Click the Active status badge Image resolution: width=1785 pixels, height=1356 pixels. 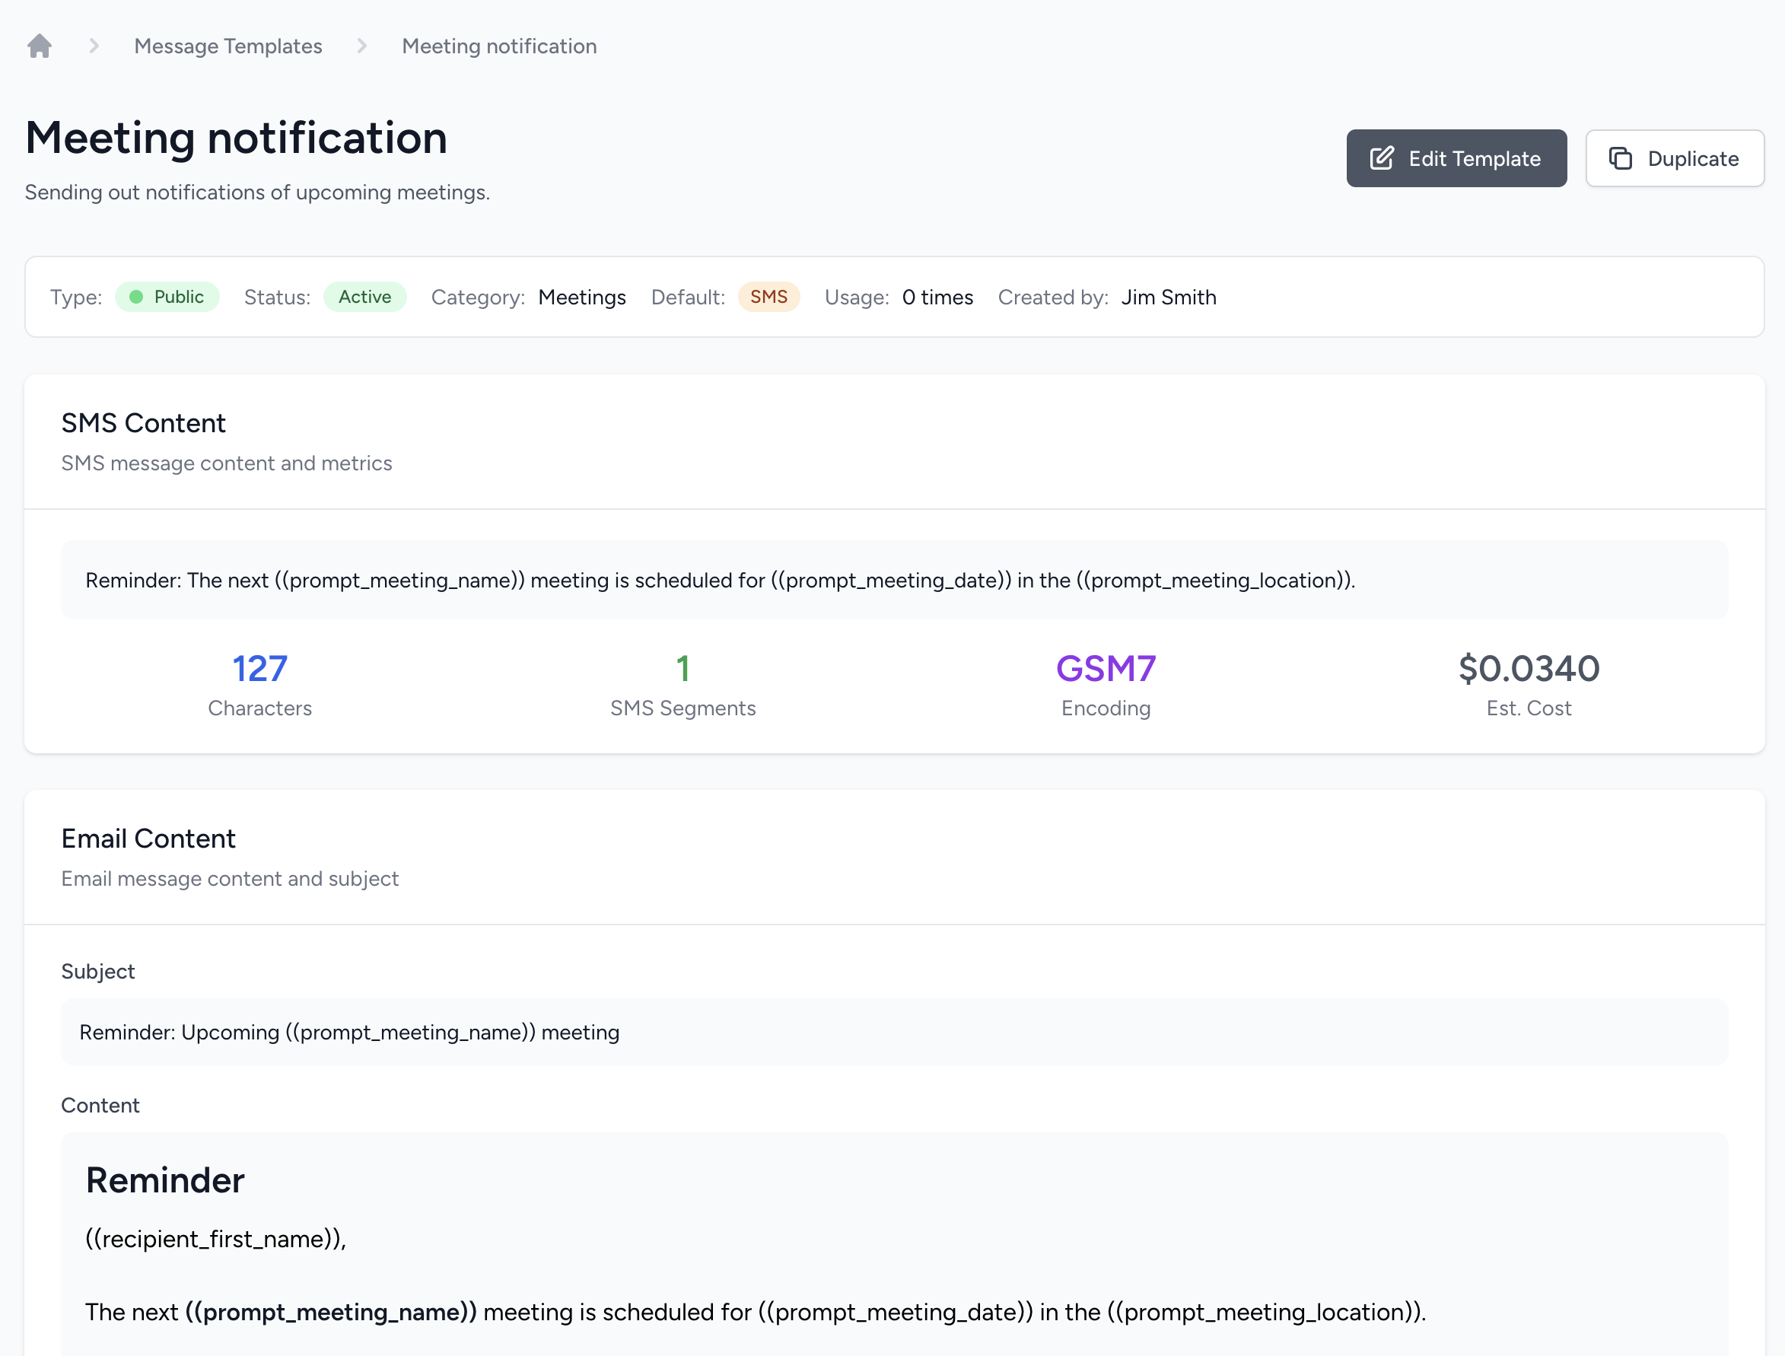pyautogui.click(x=364, y=297)
